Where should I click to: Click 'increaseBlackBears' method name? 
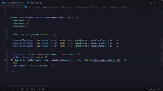click(23, 40)
